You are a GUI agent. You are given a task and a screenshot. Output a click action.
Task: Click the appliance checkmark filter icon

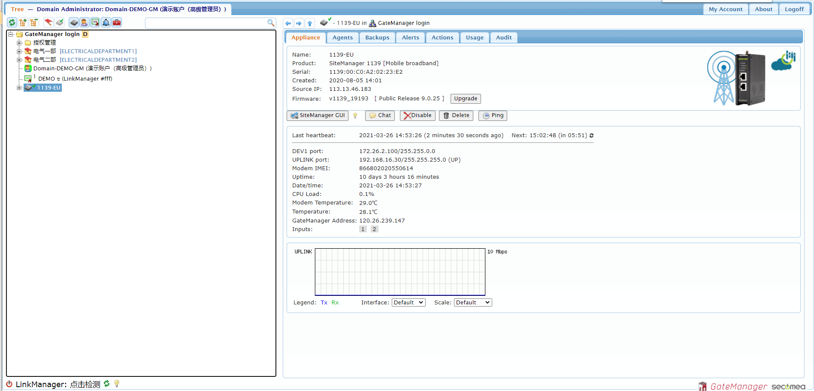click(x=59, y=22)
